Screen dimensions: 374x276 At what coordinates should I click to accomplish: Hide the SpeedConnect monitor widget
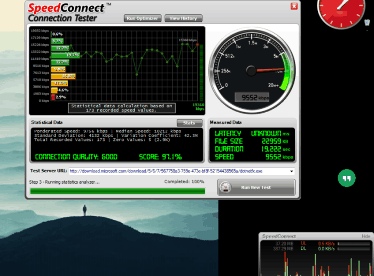click(x=366, y=236)
